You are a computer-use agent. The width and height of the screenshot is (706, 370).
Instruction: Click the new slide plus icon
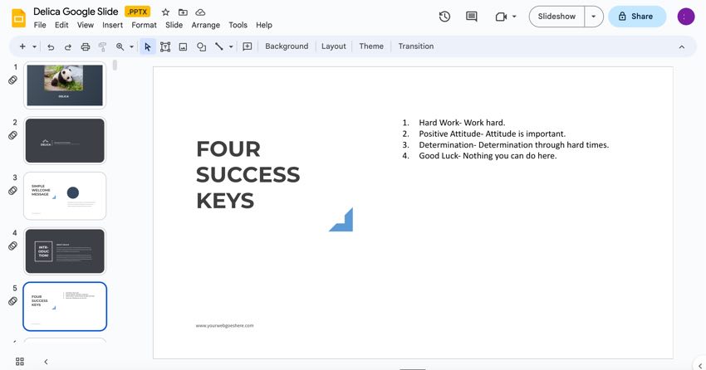(22, 46)
